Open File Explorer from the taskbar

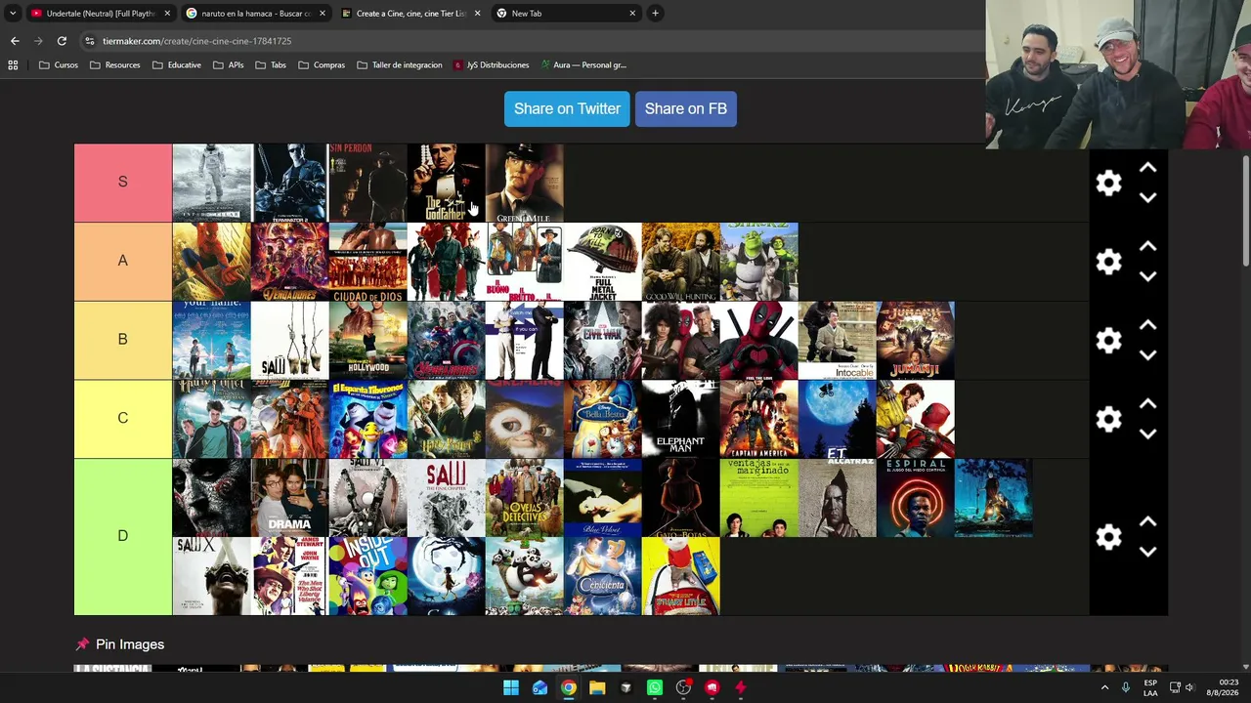click(x=597, y=687)
